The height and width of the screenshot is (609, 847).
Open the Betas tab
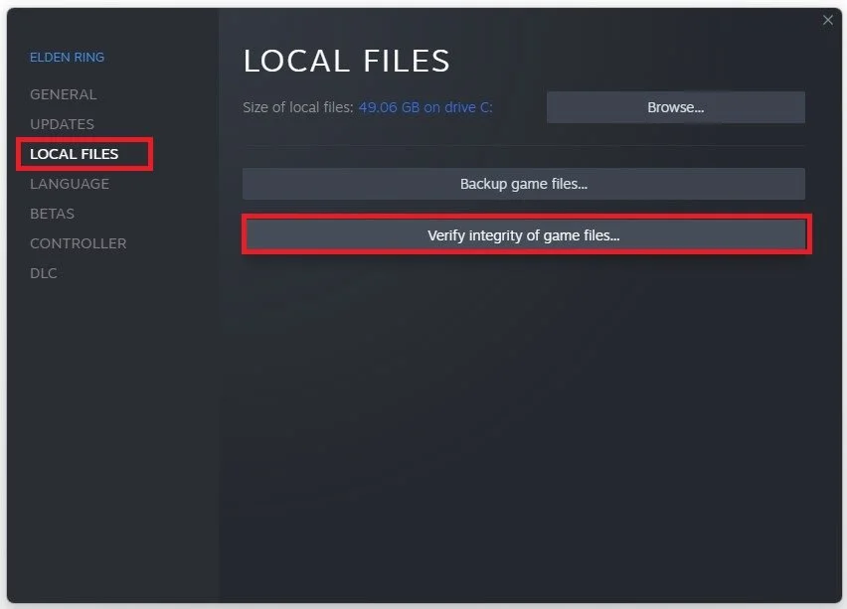coord(53,214)
